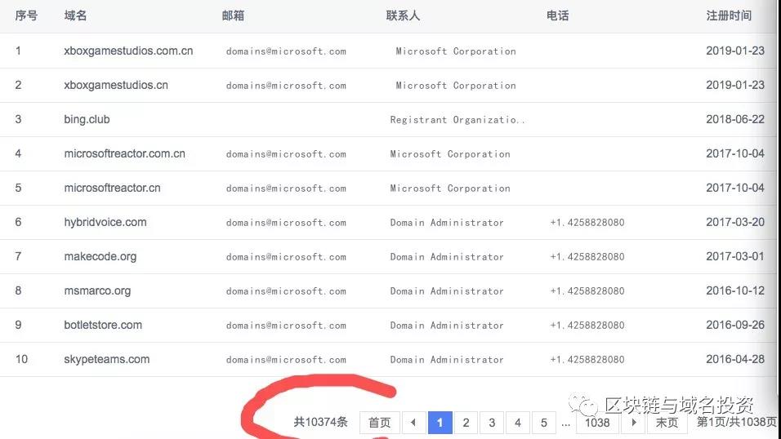The width and height of the screenshot is (781, 439).
Task: Open domain xboxgamestudios.cn
Action: [x=116, y=85]
